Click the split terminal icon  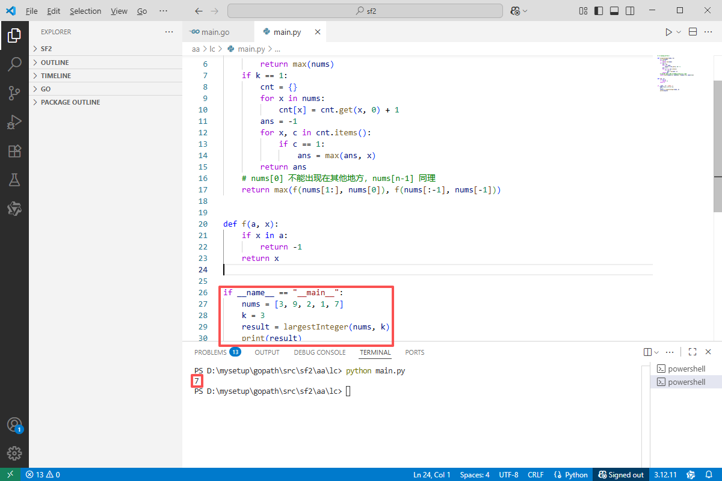tap(647, 352)
